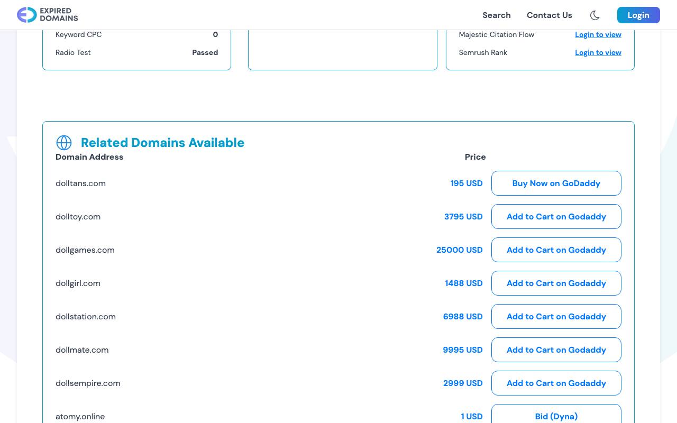Toggle dark mode moon icon

click(594, 15)
